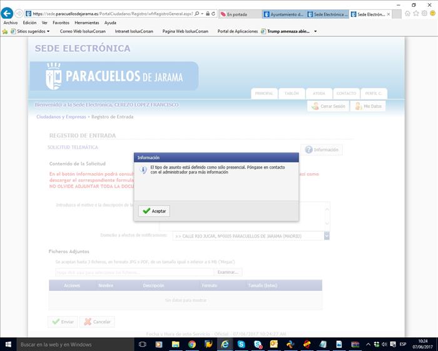Click the Windows Start button
The width and height of the screenshot is (438, 351).
7,344
